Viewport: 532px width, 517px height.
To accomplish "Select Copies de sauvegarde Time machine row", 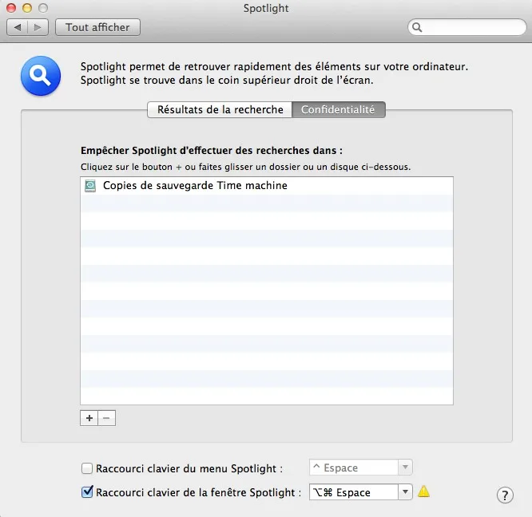I will pyautogui.click(x=267, y=186).
